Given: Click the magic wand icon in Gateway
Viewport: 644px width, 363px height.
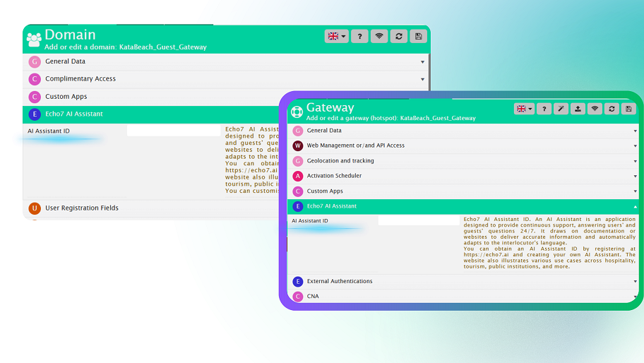Looking at the screenshot, I should tap(561, 109).
